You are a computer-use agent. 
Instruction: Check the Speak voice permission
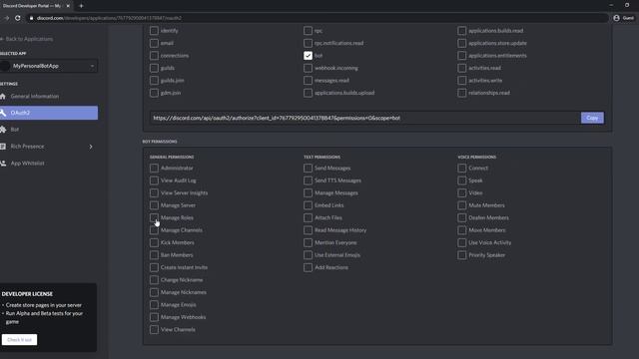click(x=461, y=180)
